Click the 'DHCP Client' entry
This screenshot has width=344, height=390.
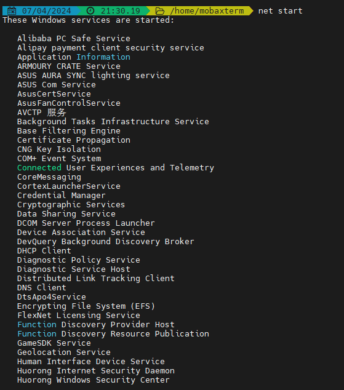pyautogui.click(x=44, y=251)
